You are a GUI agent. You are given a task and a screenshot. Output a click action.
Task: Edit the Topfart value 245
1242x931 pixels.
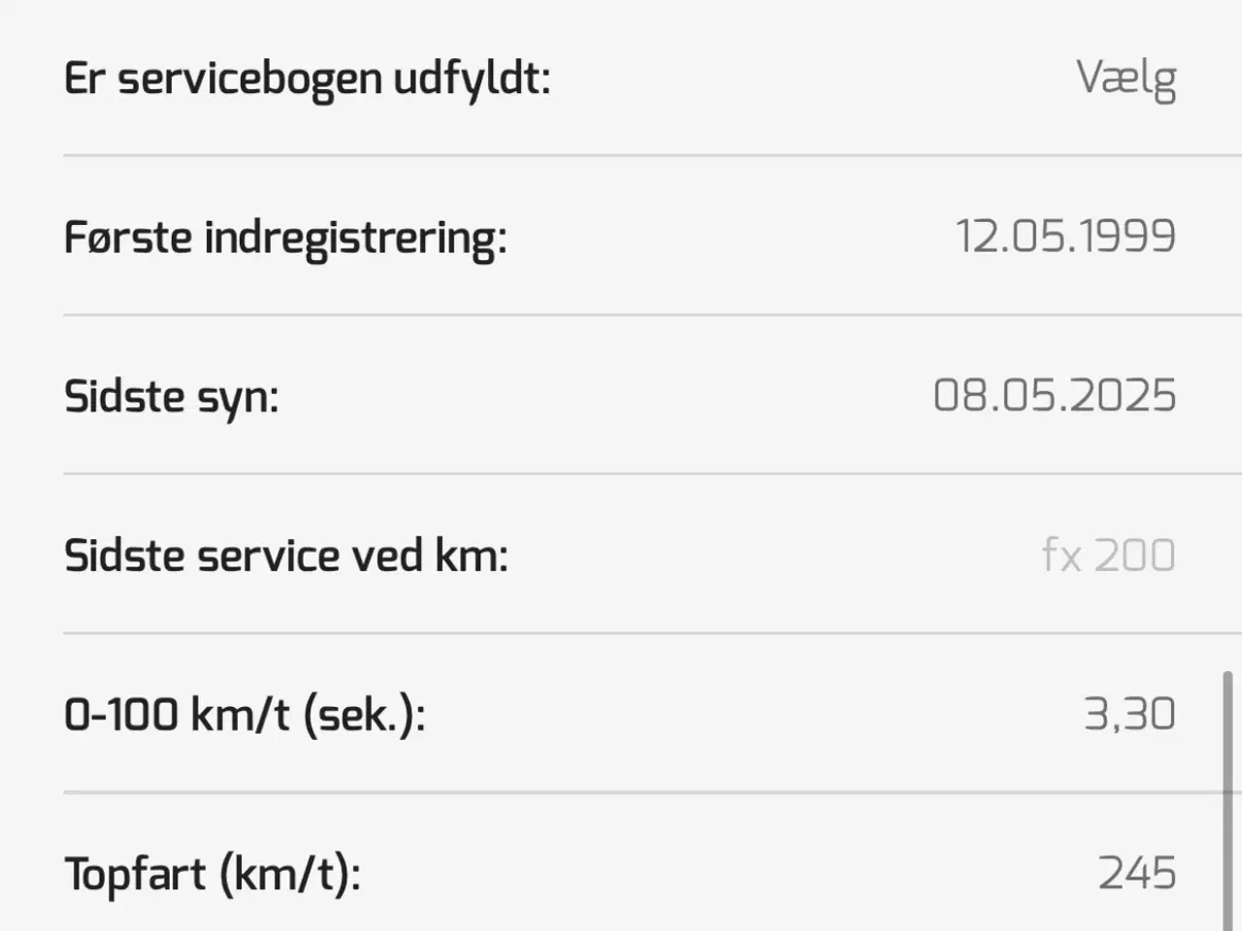point(1137,873)
